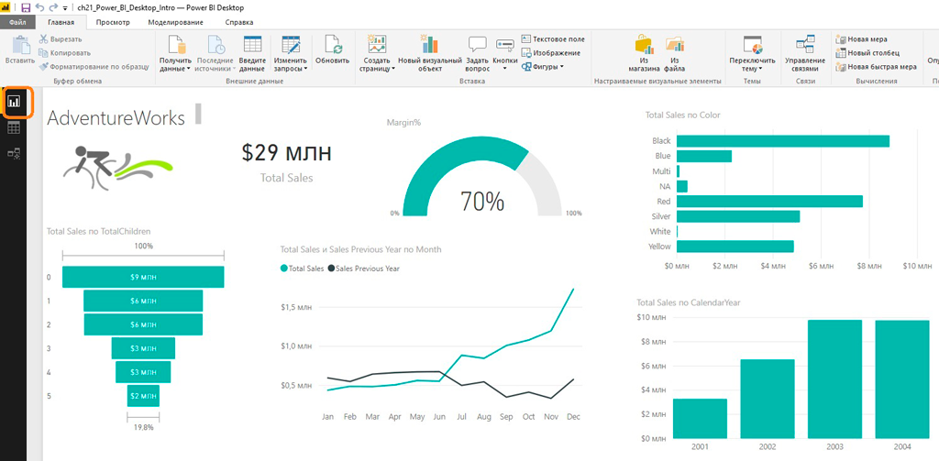The width and height of the screenshot is (939, 461).
Task: Select the Blue bar in color chart
Action: point(704,156)
